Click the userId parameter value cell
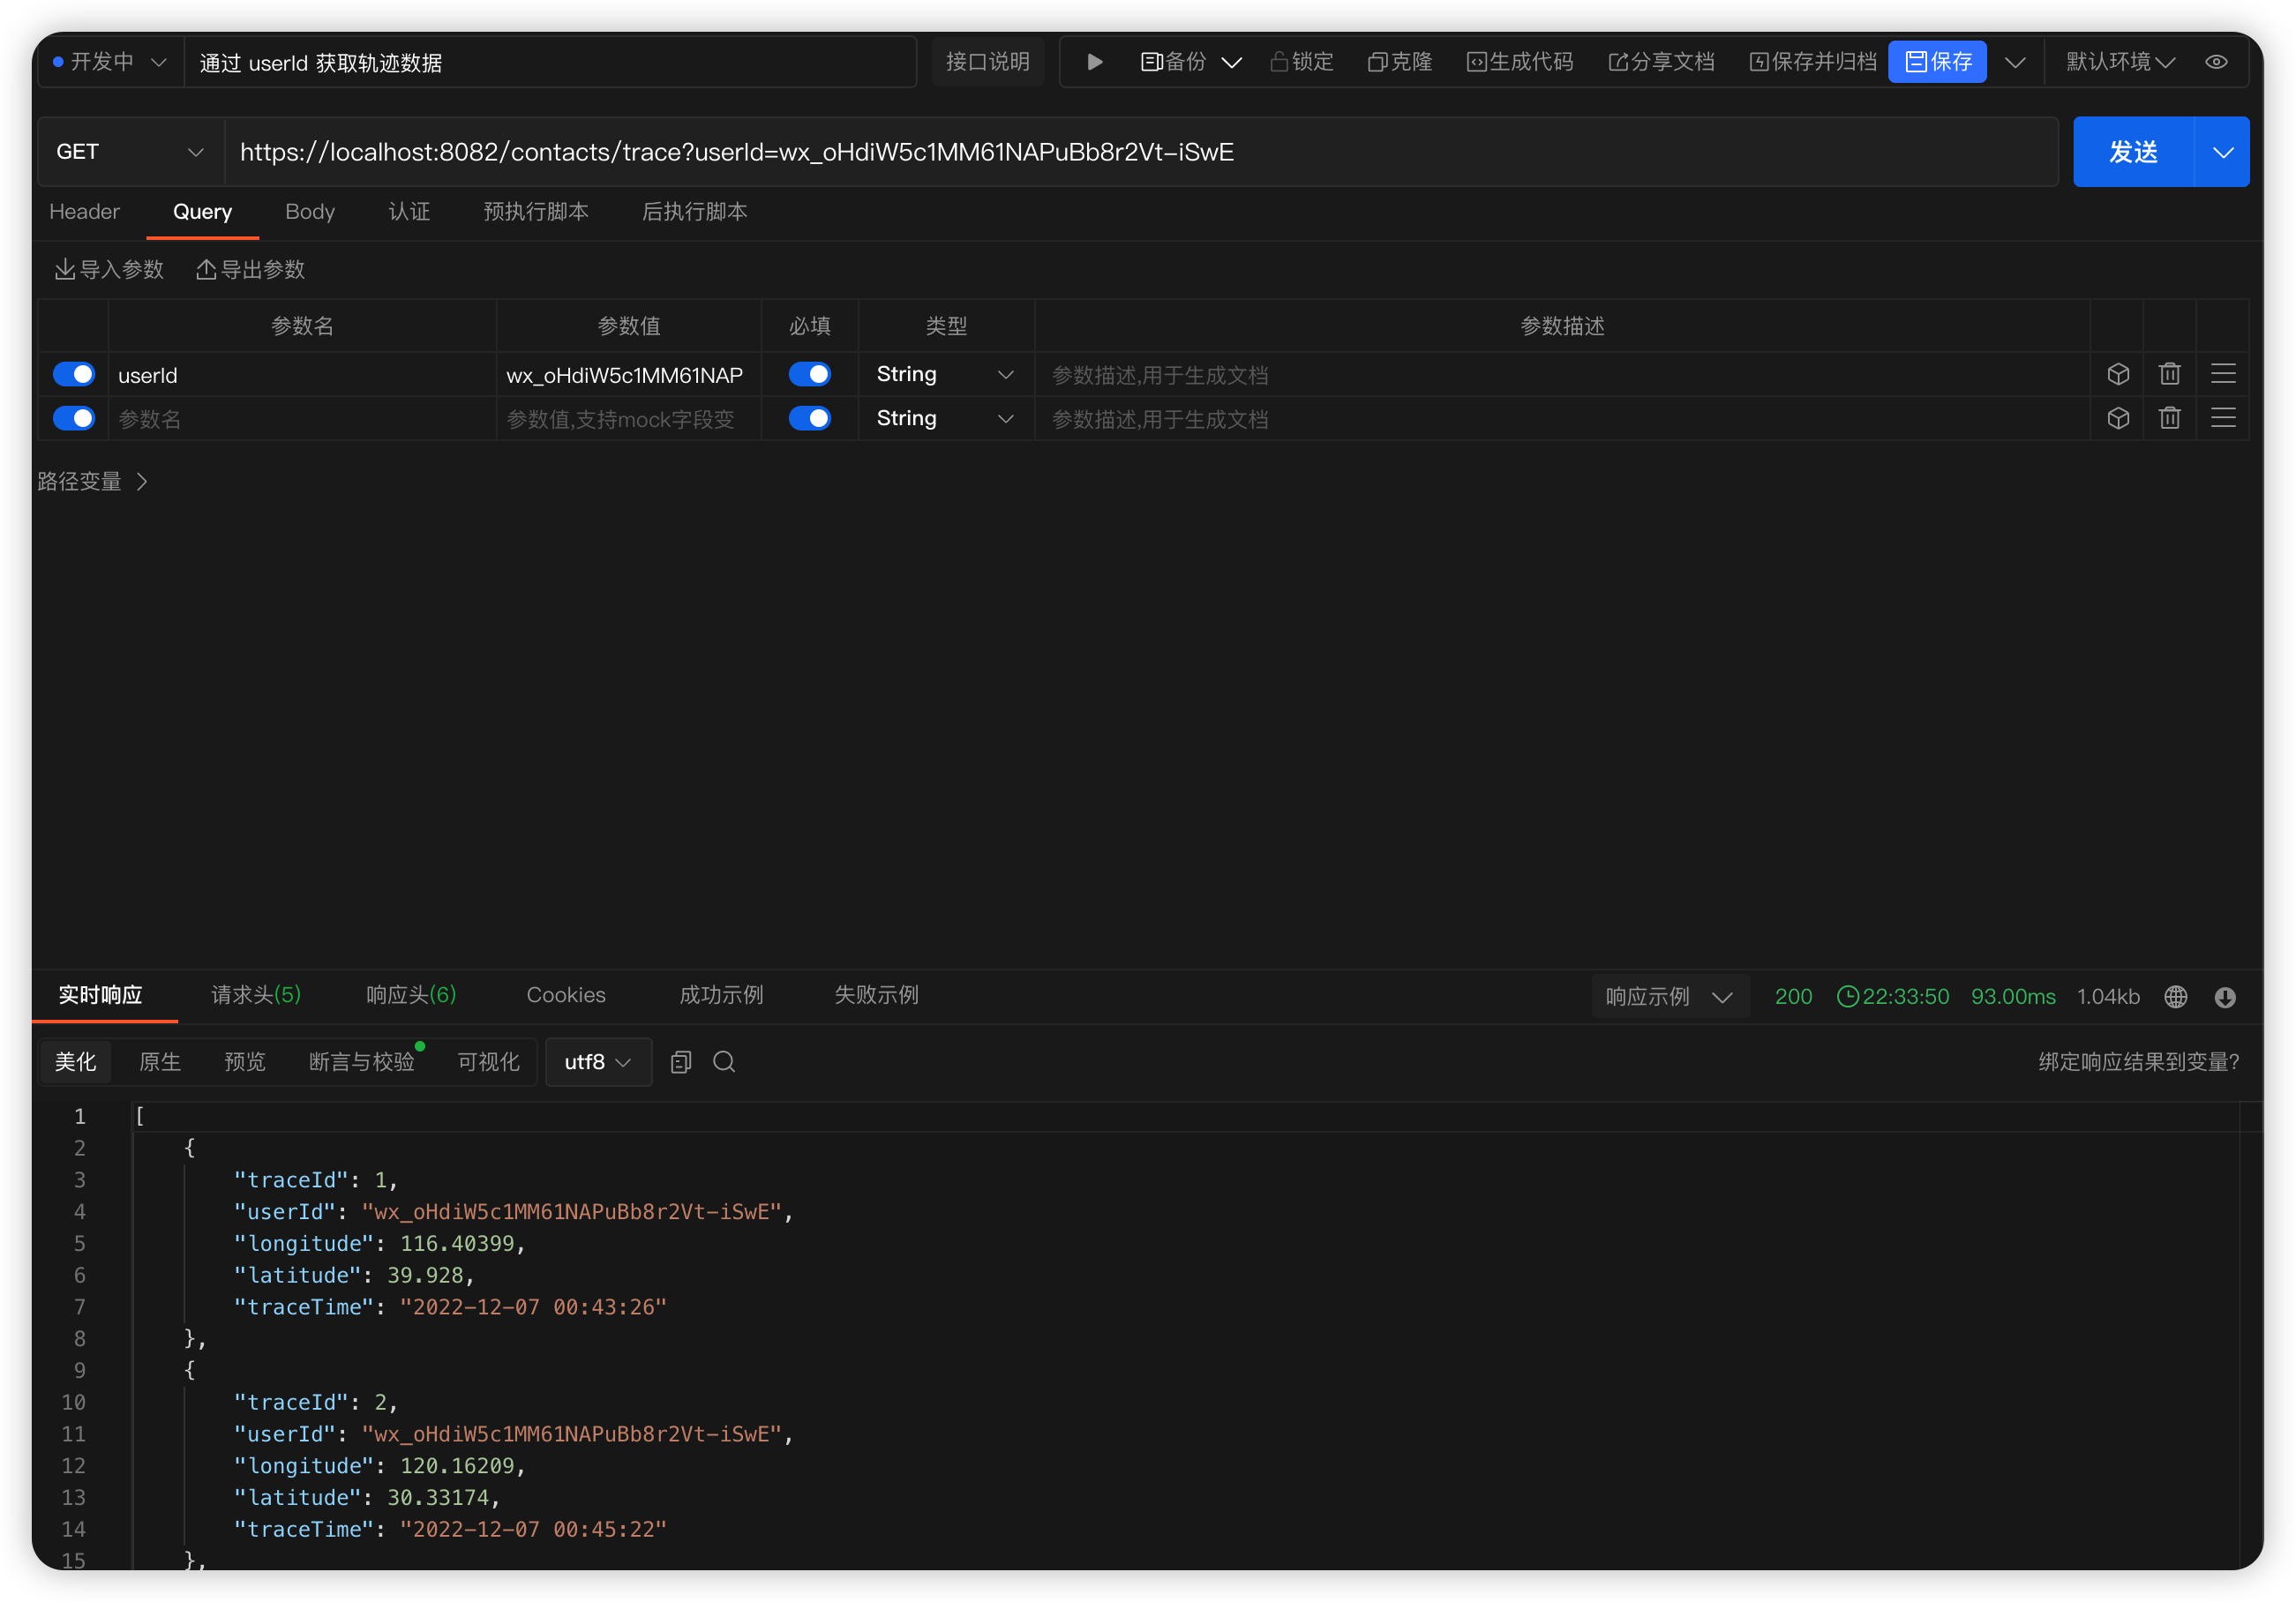Viewport: 2296px width, 1602px height. [628, 376]
